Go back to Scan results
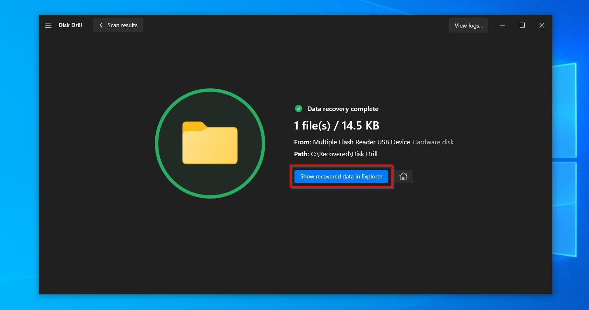The image size is (589, 310). (x=118, y=25)
